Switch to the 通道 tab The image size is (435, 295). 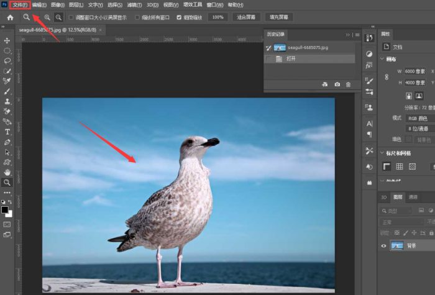coord(413,197)
